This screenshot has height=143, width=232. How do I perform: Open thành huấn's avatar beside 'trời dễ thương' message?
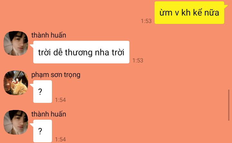click(x=16, y=43)
